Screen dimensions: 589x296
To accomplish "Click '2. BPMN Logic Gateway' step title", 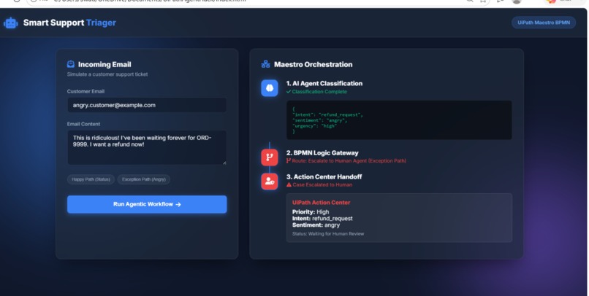I will pos(322,153).
